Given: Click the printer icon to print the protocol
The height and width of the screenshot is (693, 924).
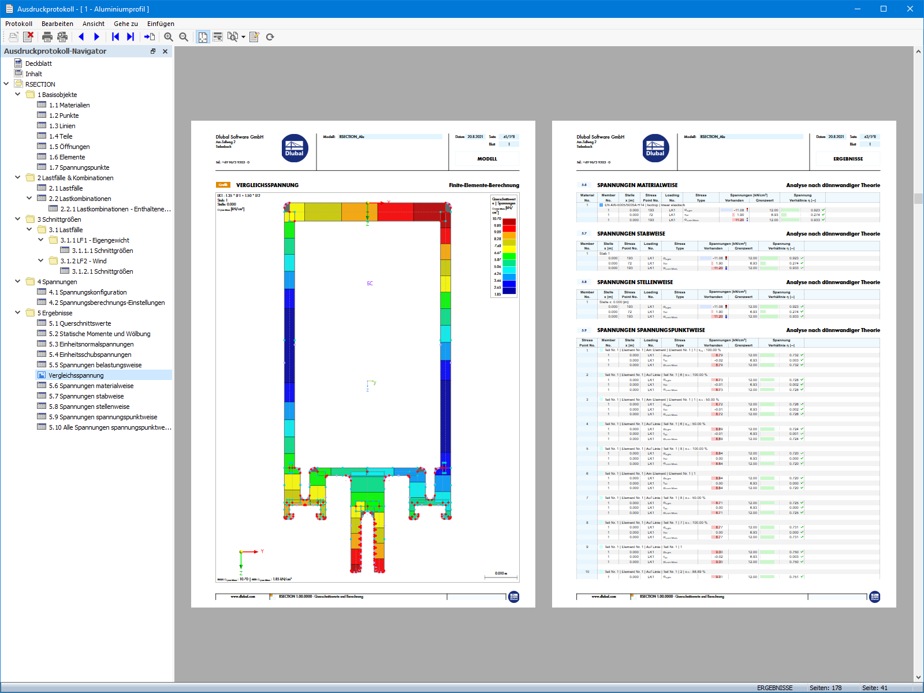Looking at the screenshot, I should pyautogui.click(x=47, y=37).
